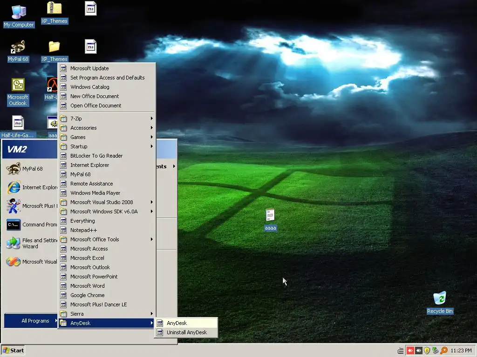The height and width of the screenshot is (357, 477).
Task: Launch Microsoft Outlook from All Programs list
Action: coord(107,267)
